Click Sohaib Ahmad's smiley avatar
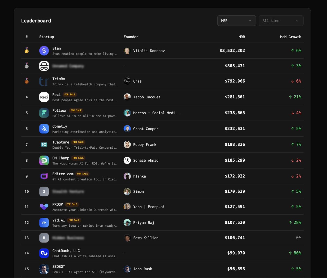 pyautogui.click(x=127, y=160)
